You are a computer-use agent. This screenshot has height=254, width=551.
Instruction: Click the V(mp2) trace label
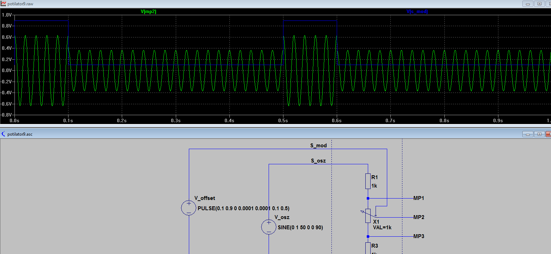(148, 12)
